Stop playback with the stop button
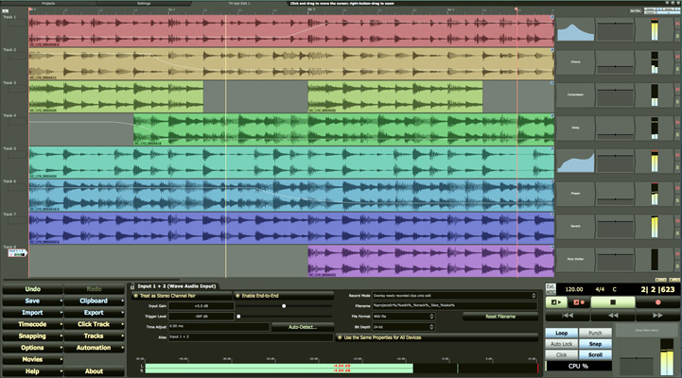Screen dimensions: 682x378 [613, 302]
